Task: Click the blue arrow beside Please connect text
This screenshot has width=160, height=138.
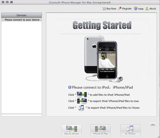Action: [x=70, y=87]
